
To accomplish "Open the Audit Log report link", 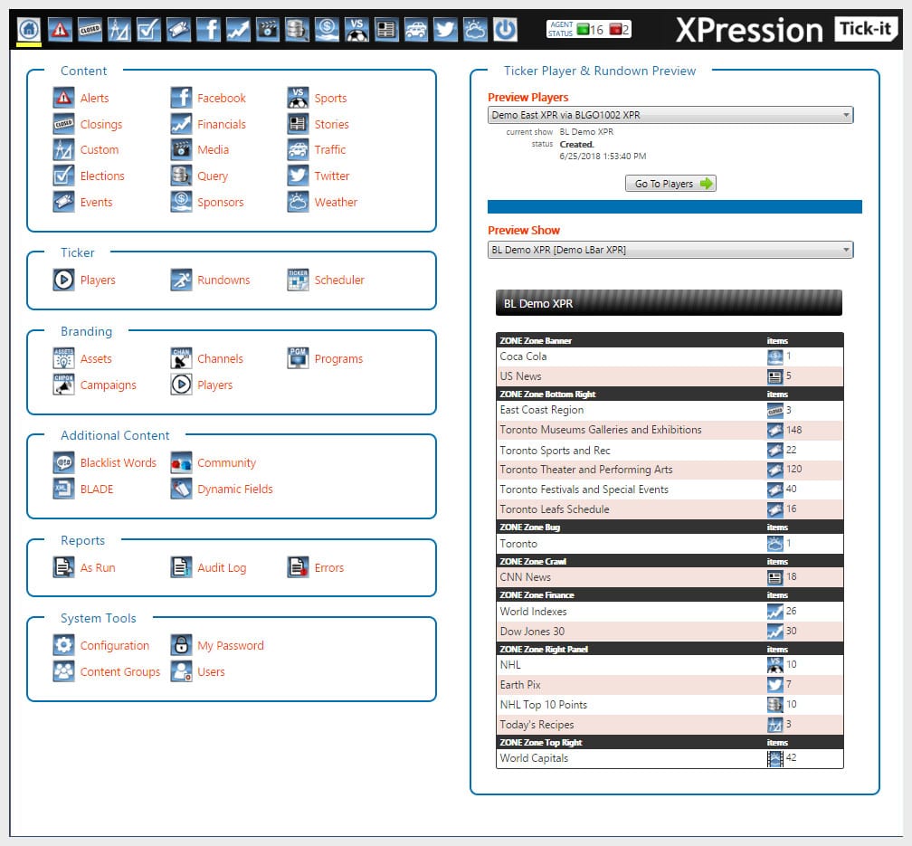I will tap(222, 568).
